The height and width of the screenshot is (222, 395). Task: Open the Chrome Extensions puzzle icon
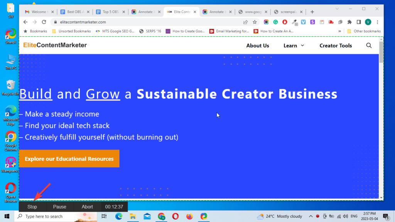point(349,22)
